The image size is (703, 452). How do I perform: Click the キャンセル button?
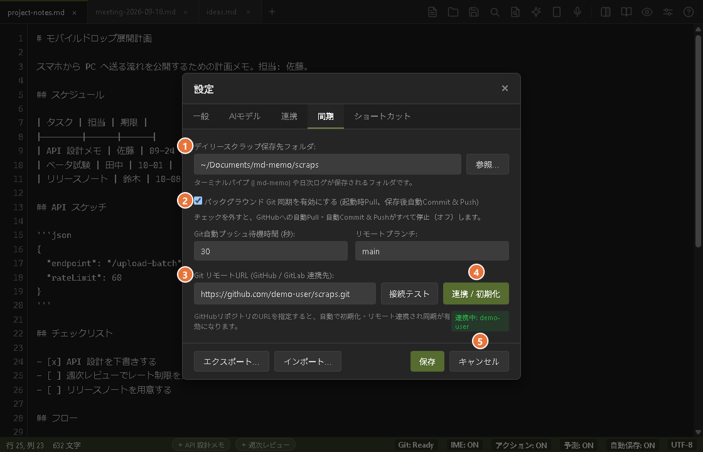pos(479,362)
